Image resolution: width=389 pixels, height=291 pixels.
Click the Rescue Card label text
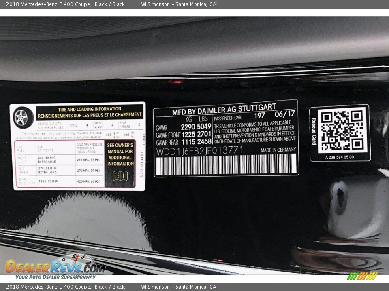tap(314, 131)
